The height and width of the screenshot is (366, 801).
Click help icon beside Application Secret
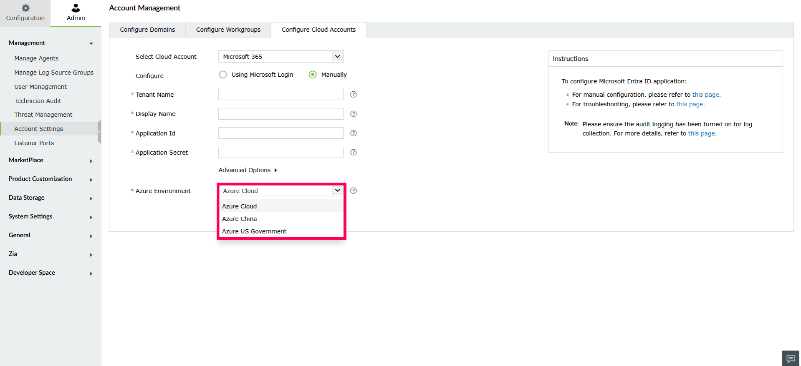[x=354, y=152]
